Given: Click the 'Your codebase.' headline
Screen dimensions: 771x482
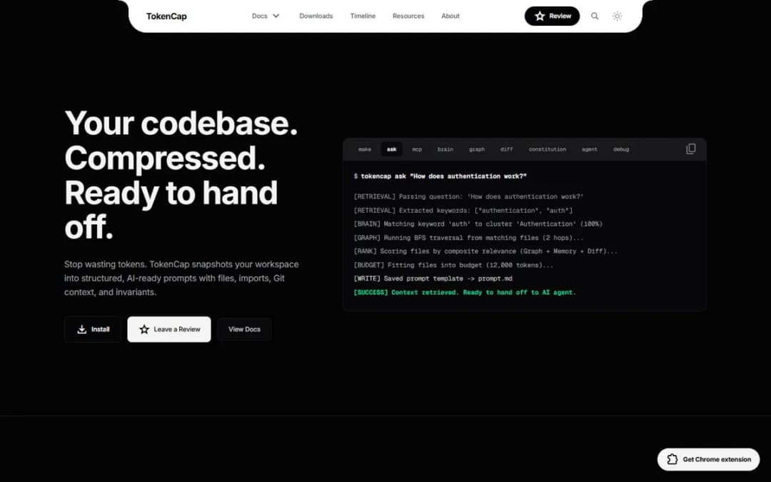Looking at the screenshot, I should pos(181,123).
